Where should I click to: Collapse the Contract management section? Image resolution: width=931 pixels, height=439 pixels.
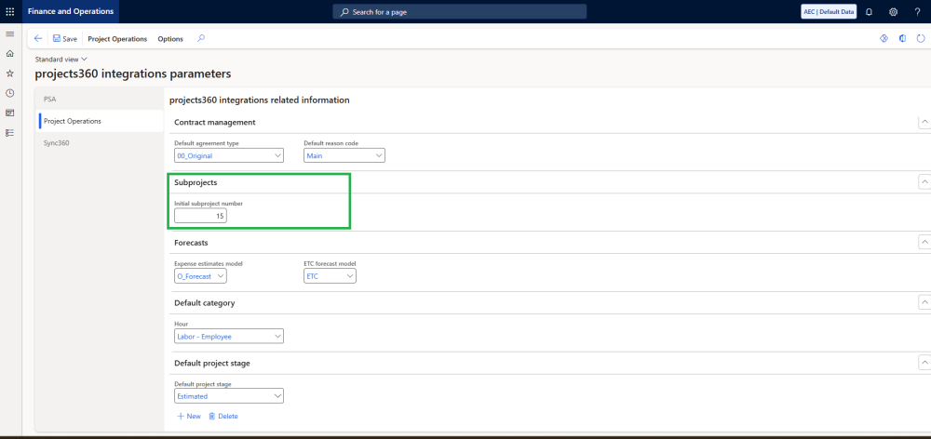tap(924, 122)
